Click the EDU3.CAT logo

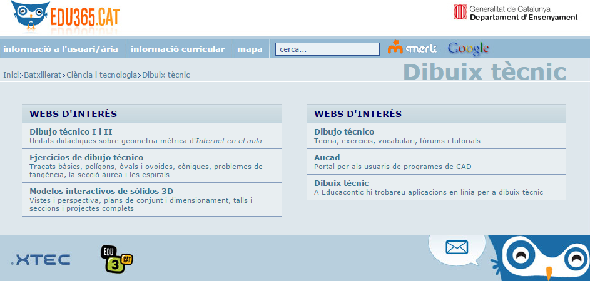click(x=116, y=259)
